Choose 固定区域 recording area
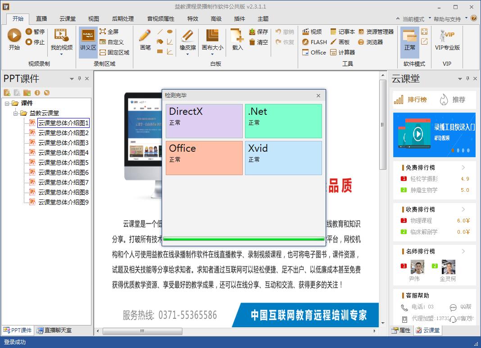This screenshot has width=481, height=348. [x=114, y=52]
